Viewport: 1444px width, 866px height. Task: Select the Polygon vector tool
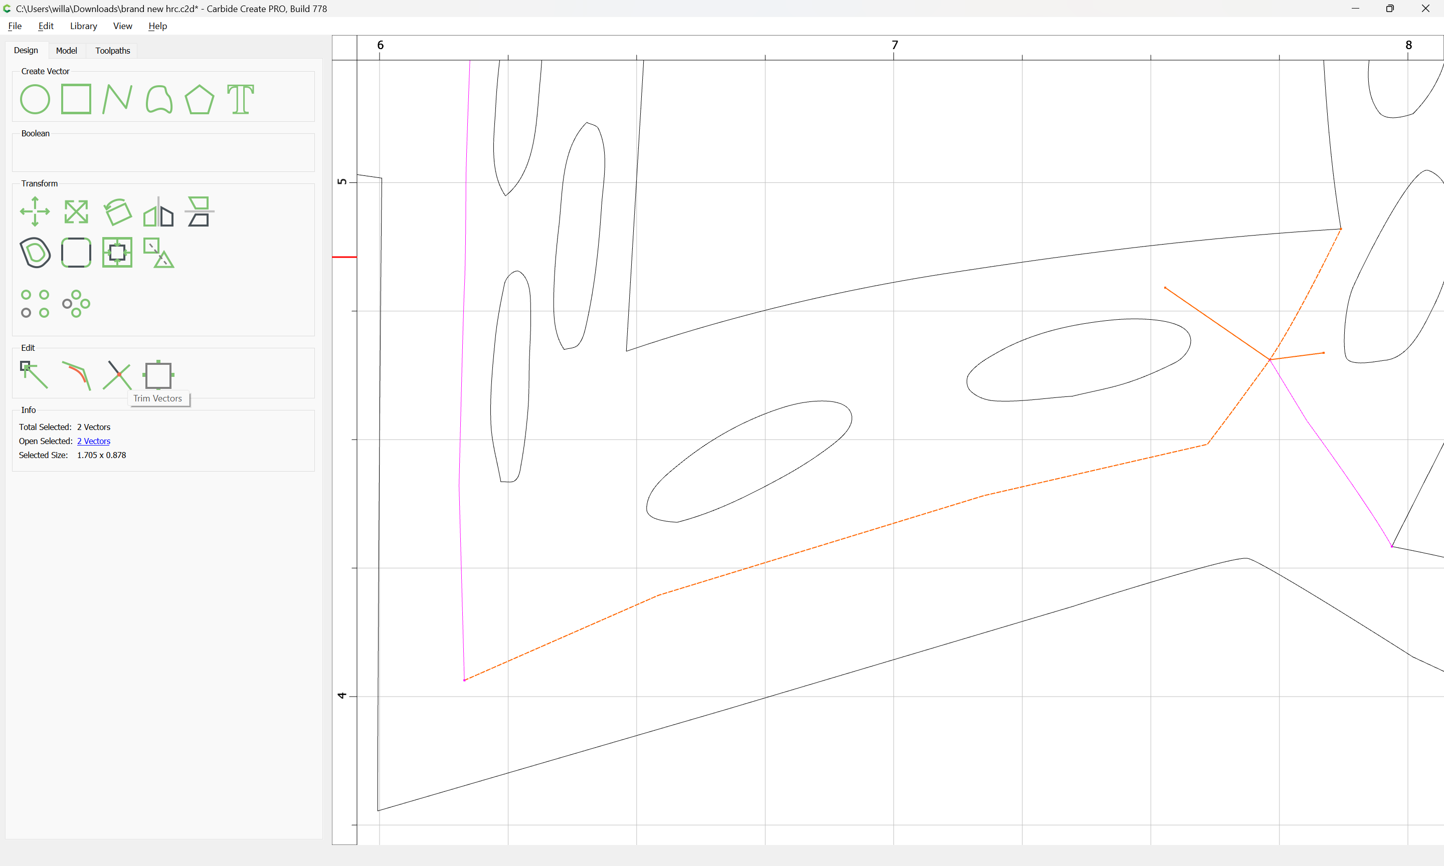[200, 99]
